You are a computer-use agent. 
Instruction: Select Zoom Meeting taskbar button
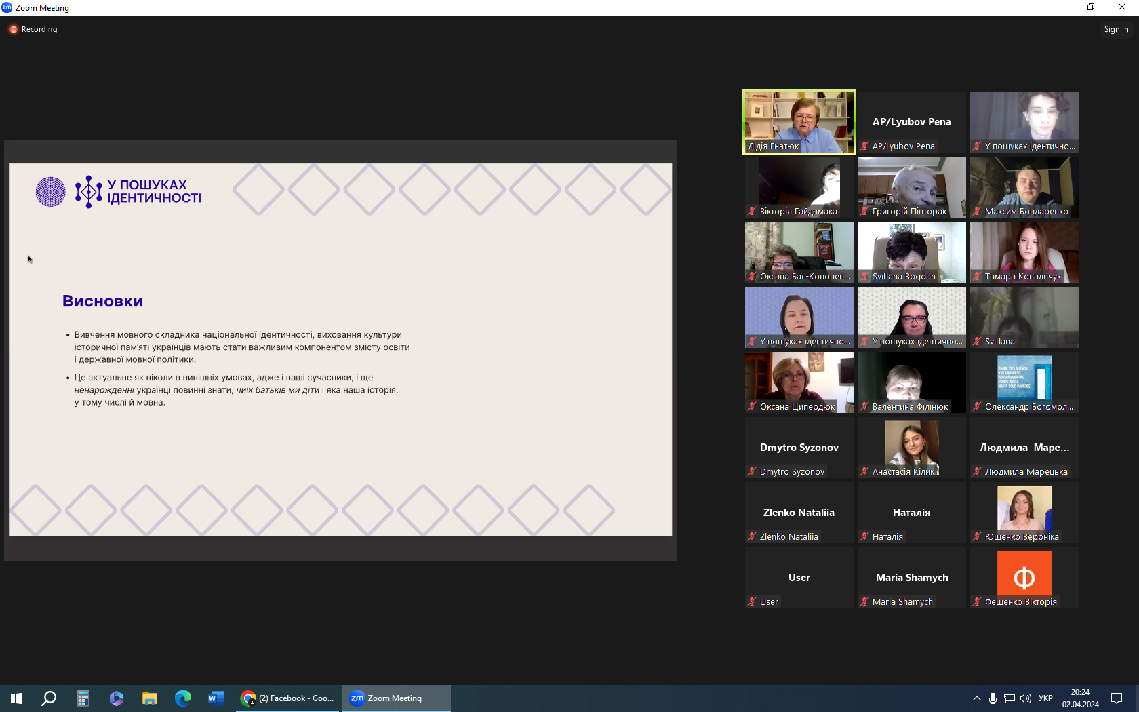[x=396, y=698]
